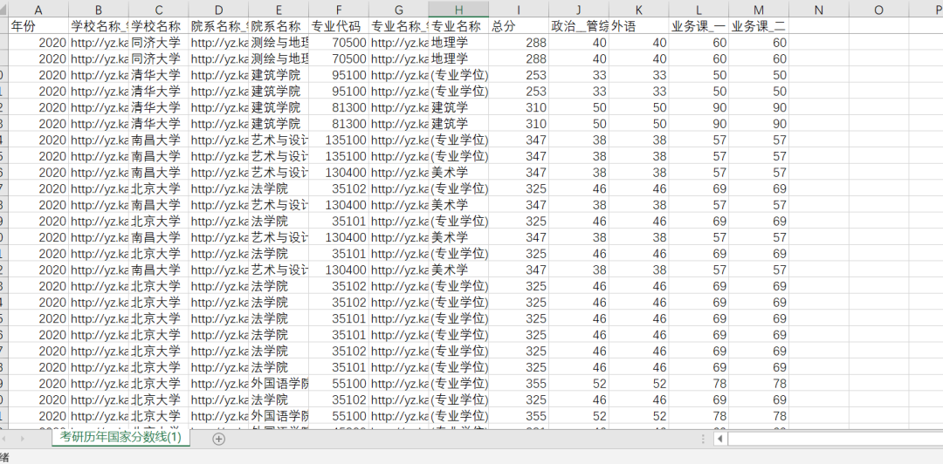The width and height of the screenshot is (943, 464).
Task: Select the truncated 院系名称_ cell in column D
Action: [219, 26]
